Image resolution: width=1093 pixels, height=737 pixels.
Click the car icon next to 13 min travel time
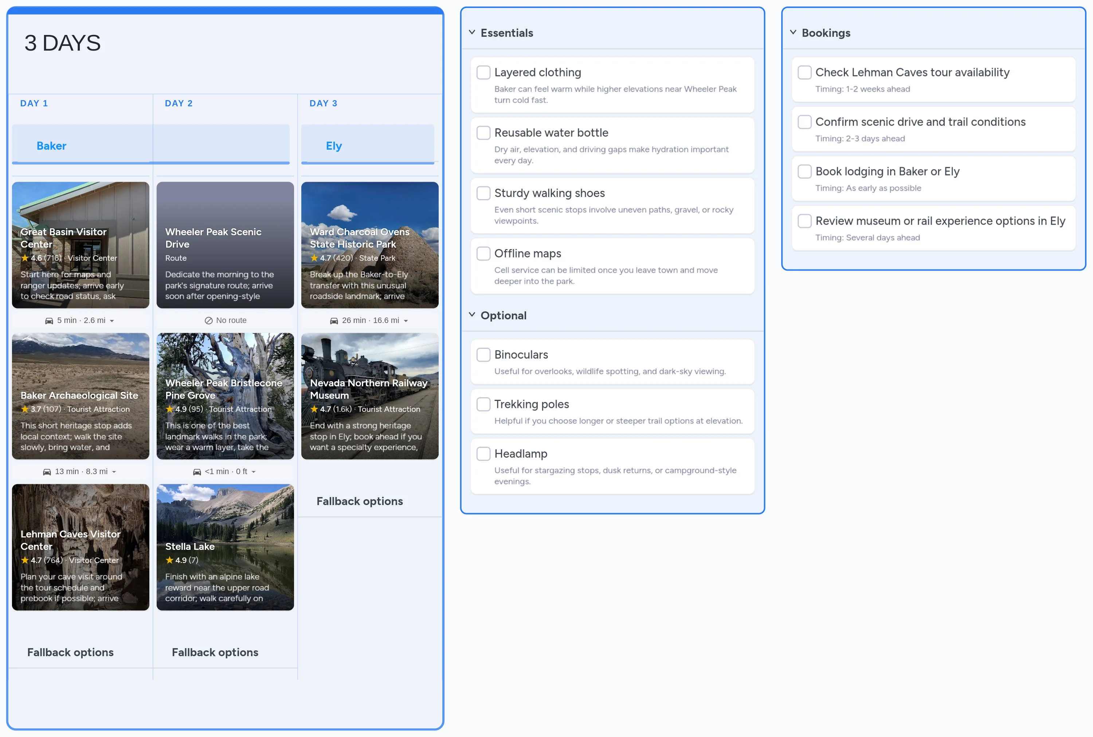(47, 472)
